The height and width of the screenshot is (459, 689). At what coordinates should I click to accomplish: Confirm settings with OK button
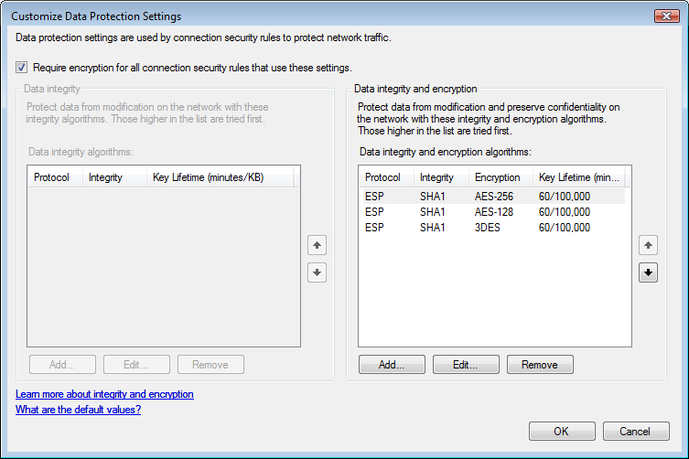pos(562,431)
